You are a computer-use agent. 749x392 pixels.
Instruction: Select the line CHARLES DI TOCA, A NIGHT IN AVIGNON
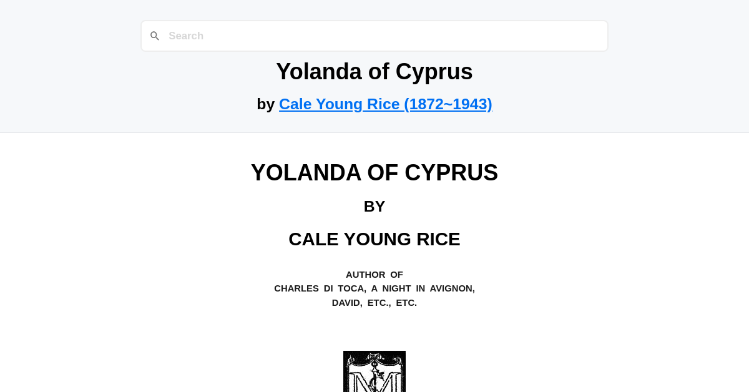click(x=374, y=288)
